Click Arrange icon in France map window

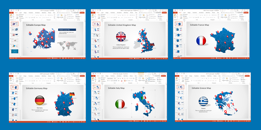point(226,15)
